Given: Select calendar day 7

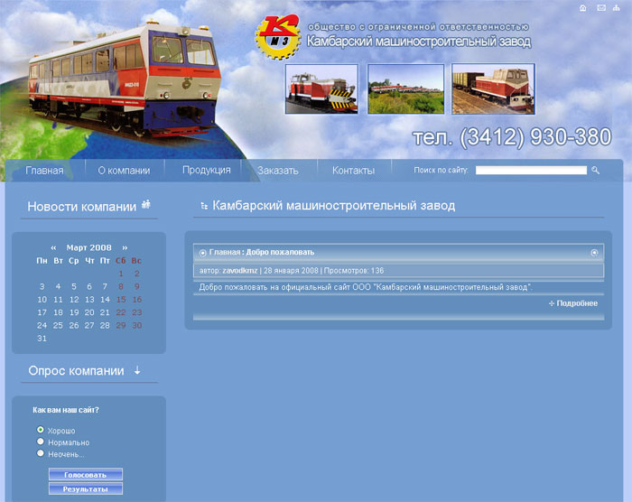Looking at the screenshot, I should (105, 287).
